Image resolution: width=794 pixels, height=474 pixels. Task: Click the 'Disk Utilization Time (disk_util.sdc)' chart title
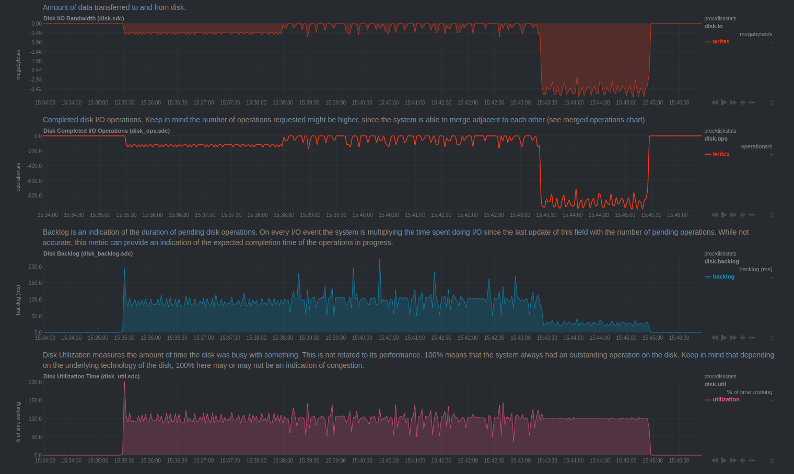pyautogui.click(x=91, y=376)
